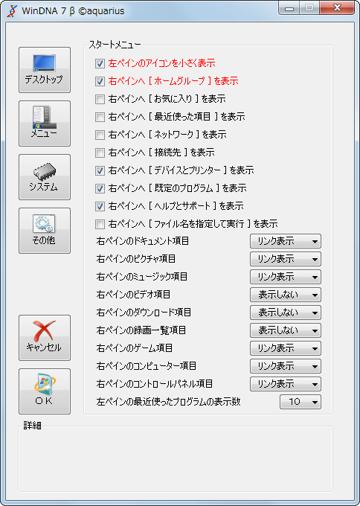360x506 pixels.
Task: Open the 最近使ったプログラムの表示数 dropdown showing 10
Action: pyautogui.click(x=300, y=402)
